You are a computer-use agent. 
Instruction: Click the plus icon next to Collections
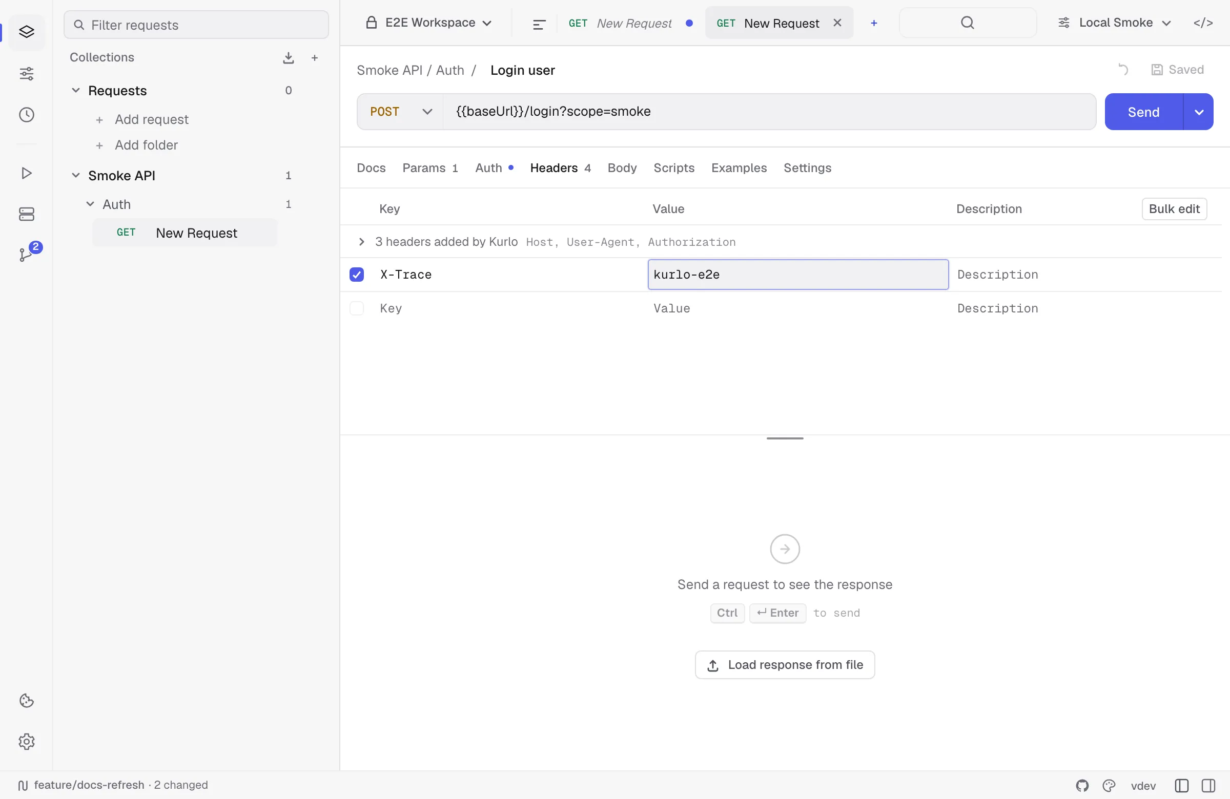point(315,58)
